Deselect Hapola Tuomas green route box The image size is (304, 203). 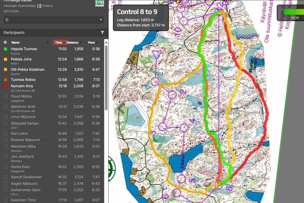tap(5, 49)
